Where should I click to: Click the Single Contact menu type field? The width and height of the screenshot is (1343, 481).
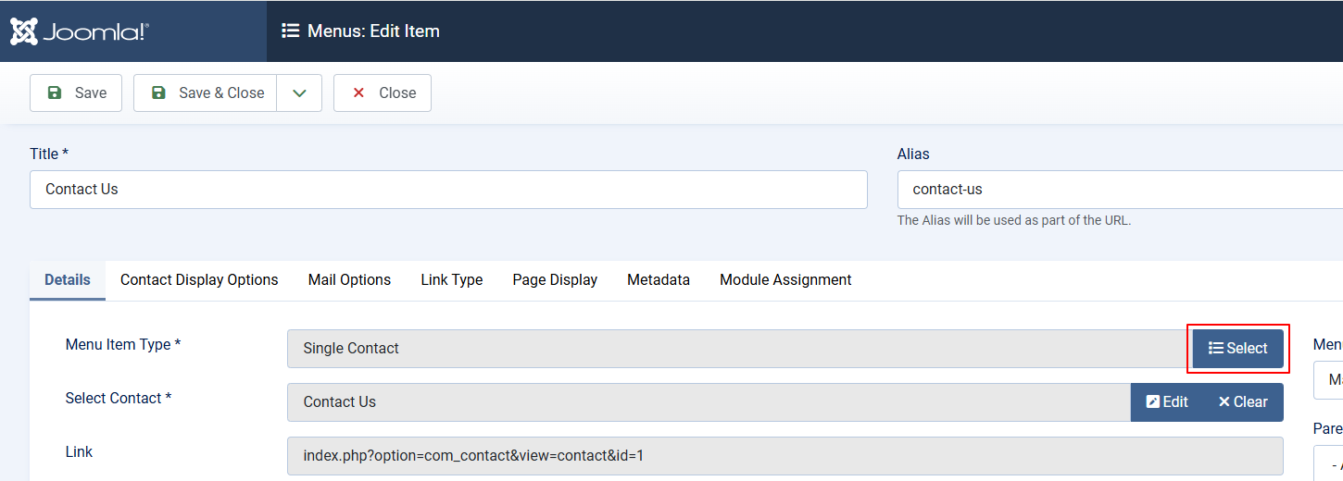pyautogui.click(x=738, y=349)
